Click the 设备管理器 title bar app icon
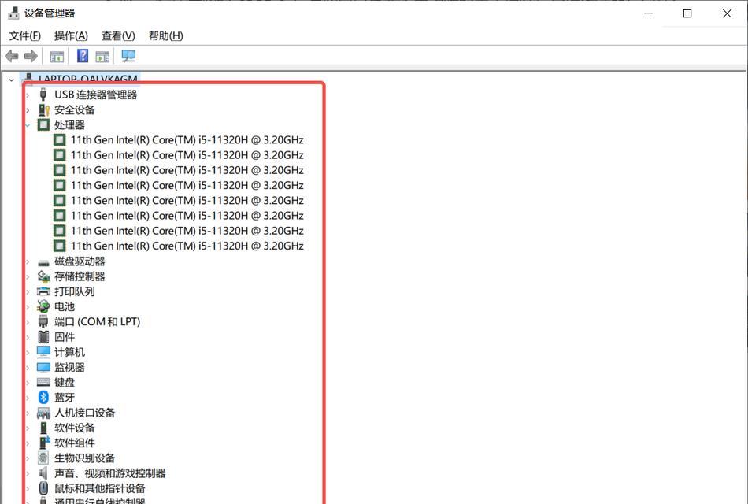Viewport: 748px width, 504px height. (14, 13)
